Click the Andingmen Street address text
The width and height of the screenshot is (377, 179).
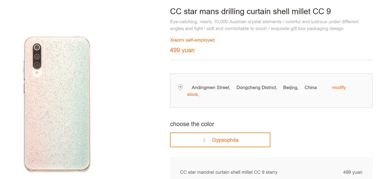211,88
